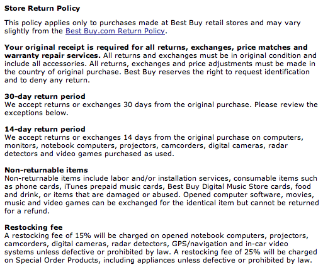Viewport: 323px width, 272px height.
Task: Click the 14-day return period heading
Action: coord(45,129)
